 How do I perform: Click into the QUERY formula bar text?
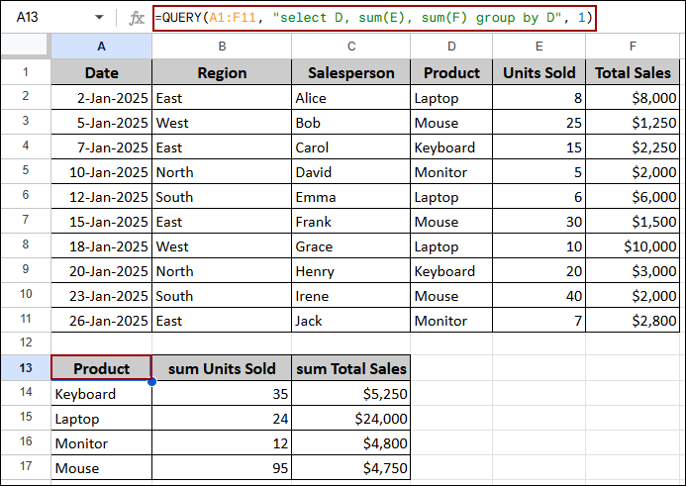click(373, 18)
